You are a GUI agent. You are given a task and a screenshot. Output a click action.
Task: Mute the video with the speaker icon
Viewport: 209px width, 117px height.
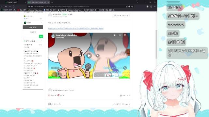pos(115,35)
